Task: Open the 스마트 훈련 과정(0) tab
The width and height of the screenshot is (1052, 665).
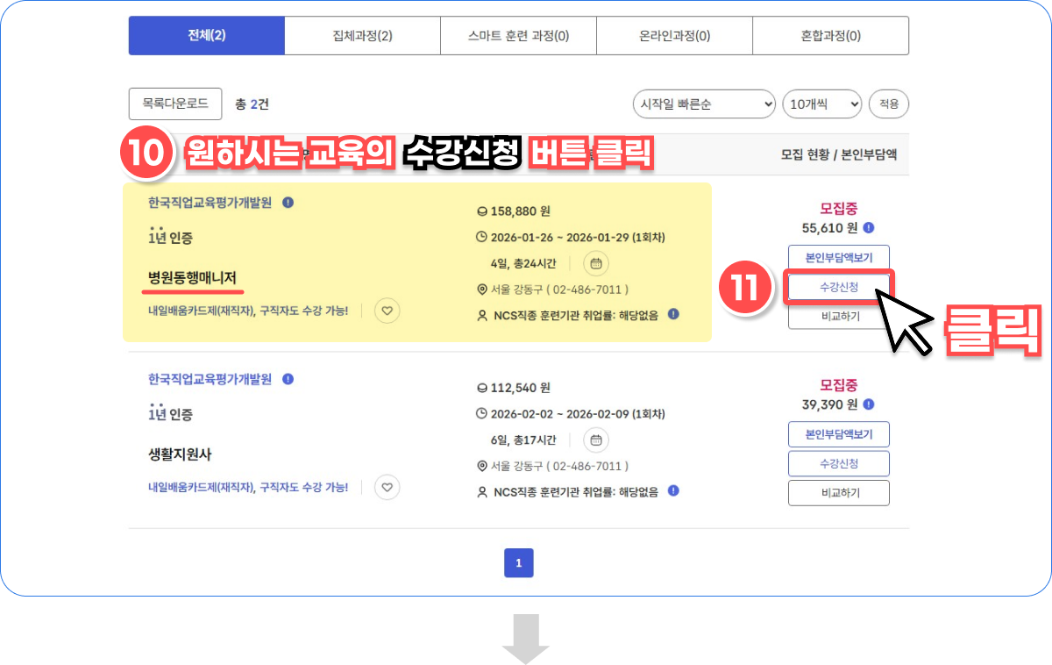Action: [518, 36]
